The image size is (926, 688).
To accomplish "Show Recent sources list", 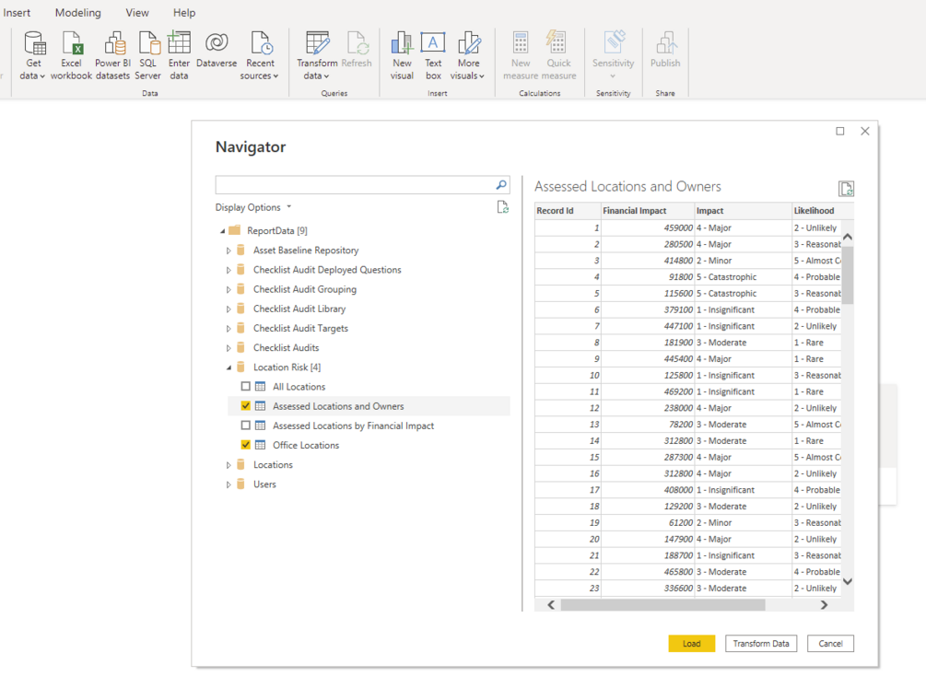I will (260, 56).
